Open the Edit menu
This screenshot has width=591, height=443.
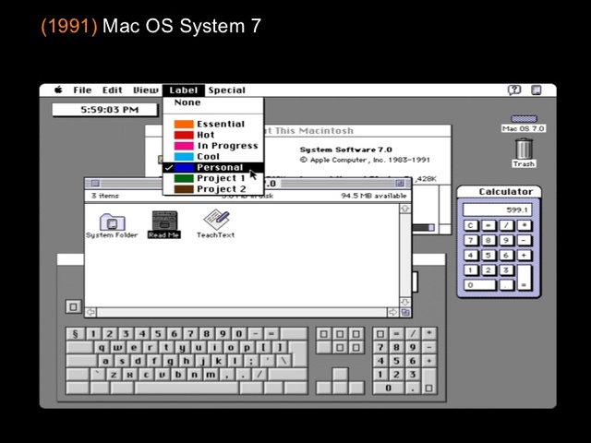point(113,90)
